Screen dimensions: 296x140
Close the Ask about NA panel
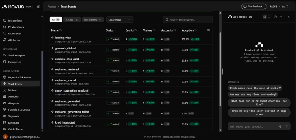coord(289,17)
